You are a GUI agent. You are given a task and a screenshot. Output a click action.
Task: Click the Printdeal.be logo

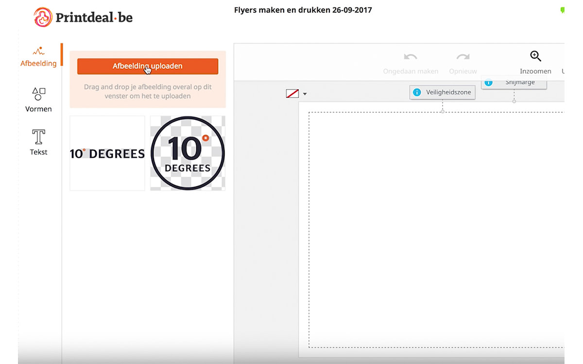(83, 17)
